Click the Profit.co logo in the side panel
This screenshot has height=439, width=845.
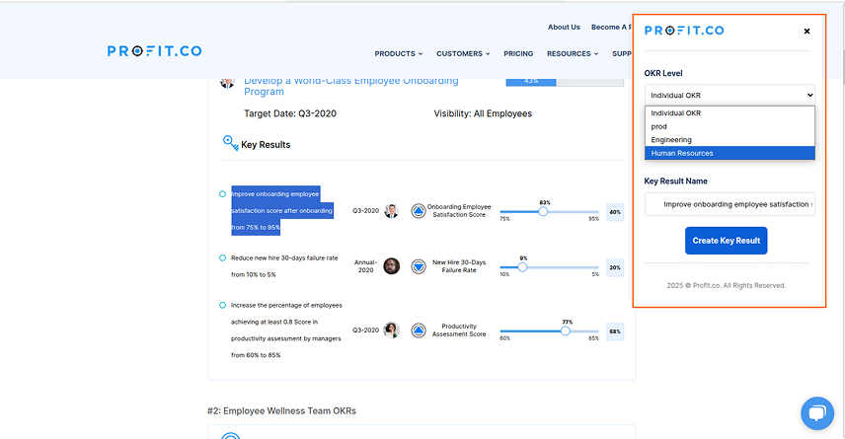click(x=684, y=31)
